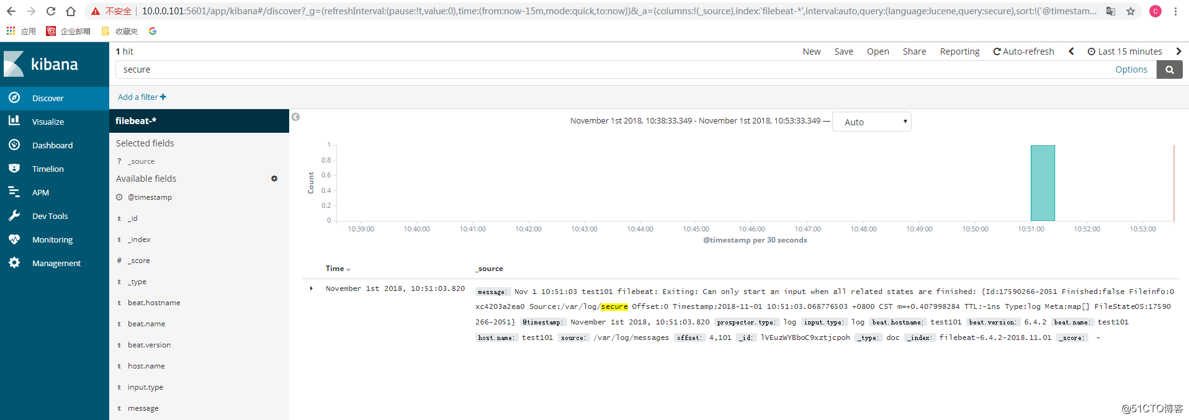1189x420 pixels.
Task: Open the Reporting menu
Action: [960, 51]
